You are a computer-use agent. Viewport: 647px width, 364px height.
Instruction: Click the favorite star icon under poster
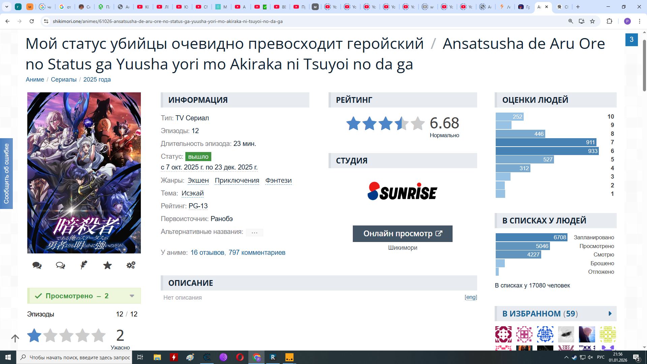point(107,265)
